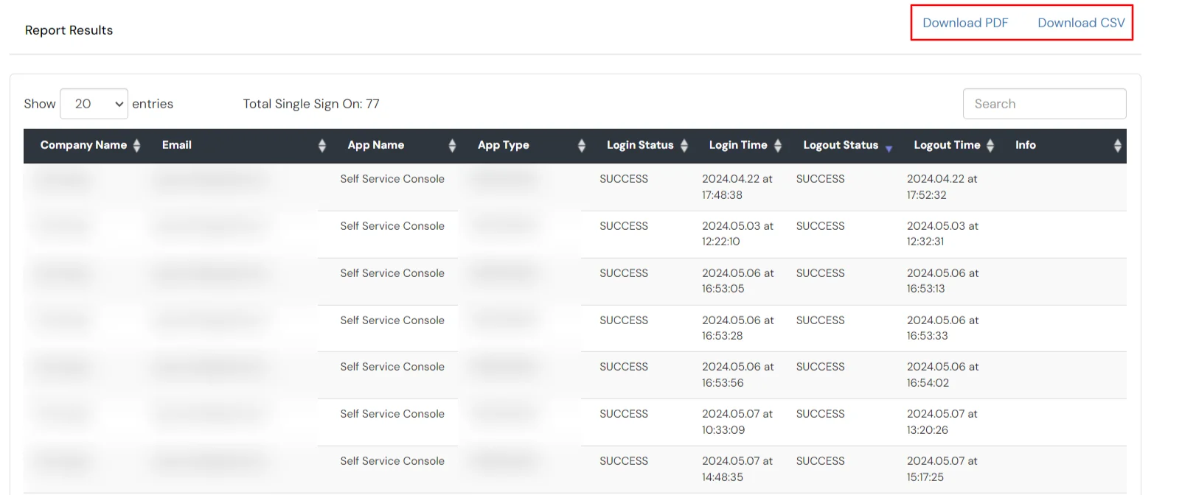Click the Company Name column header

(83, 145)
